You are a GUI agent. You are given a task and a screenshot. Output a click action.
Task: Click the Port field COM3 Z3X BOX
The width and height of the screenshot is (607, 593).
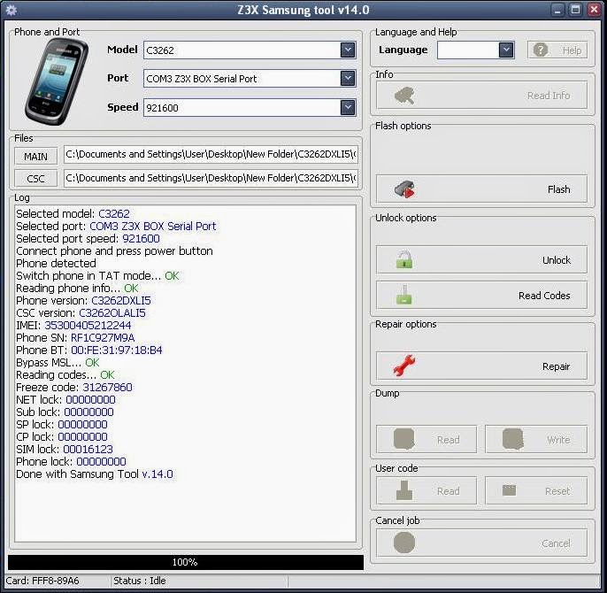coord(250,79)
